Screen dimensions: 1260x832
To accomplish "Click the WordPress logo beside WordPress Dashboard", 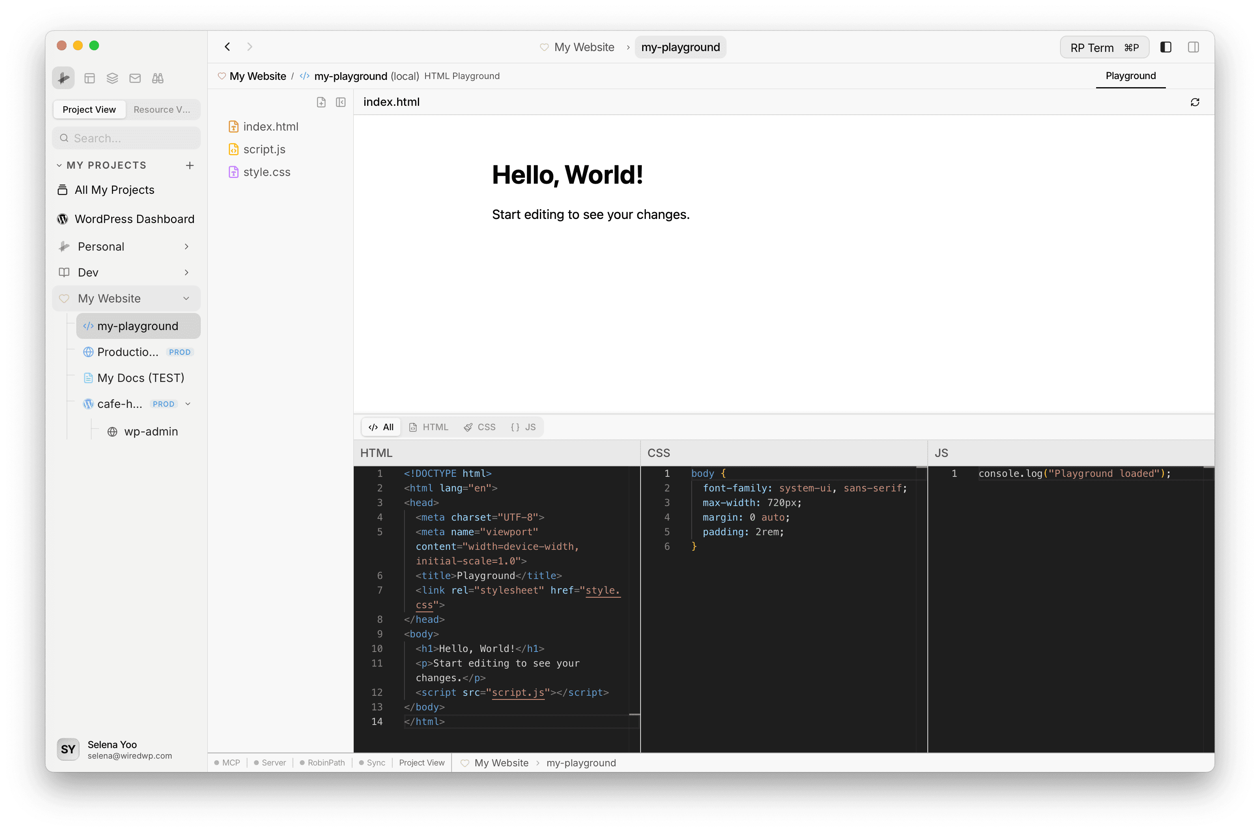I will pyautogui.click(x=62, y=219).
